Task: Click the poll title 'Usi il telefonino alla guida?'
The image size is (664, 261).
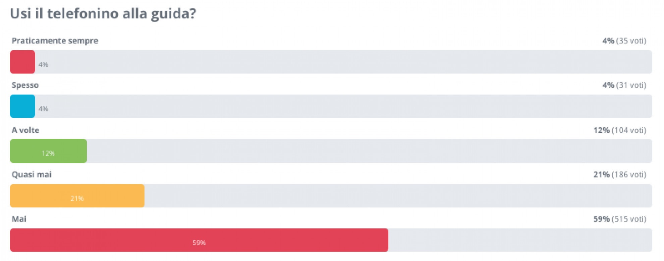Action: coord(103,14)
